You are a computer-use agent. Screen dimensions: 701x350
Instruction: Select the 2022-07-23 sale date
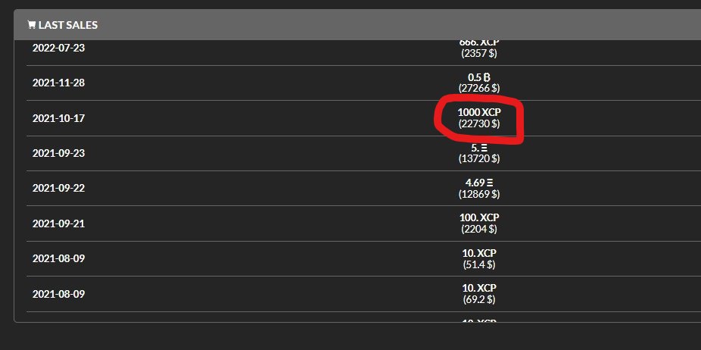(58, 48)
